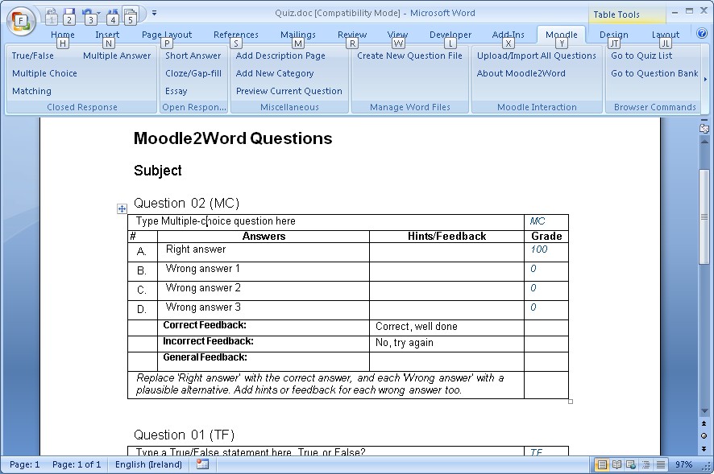Click English (Ireland) language indicator

coord(148,464)
